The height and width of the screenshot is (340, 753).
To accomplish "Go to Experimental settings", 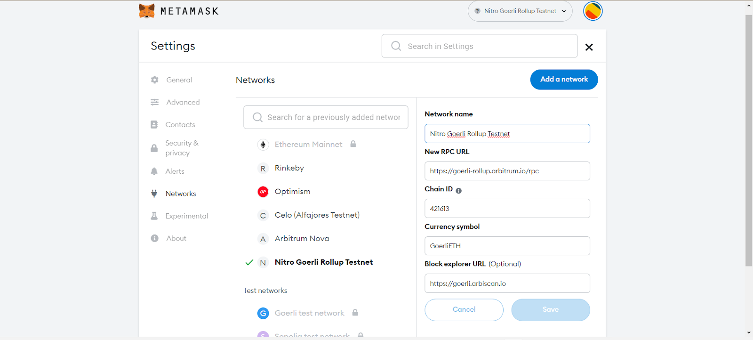I will 186,216.
